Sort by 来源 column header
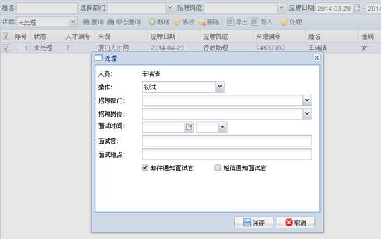Screen dimensions: 381x239 pos(121,36)
